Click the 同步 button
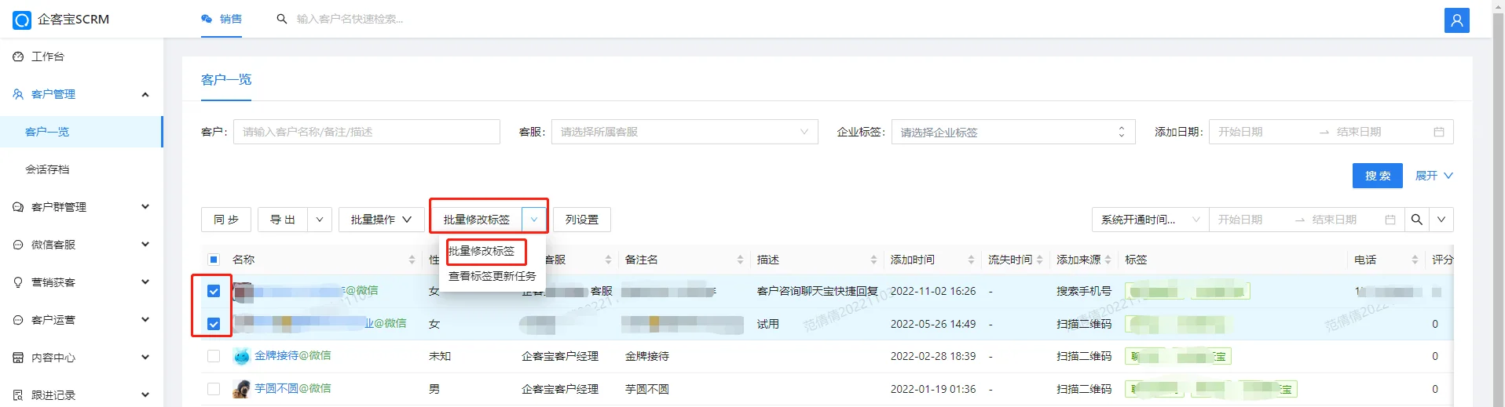 226,220
